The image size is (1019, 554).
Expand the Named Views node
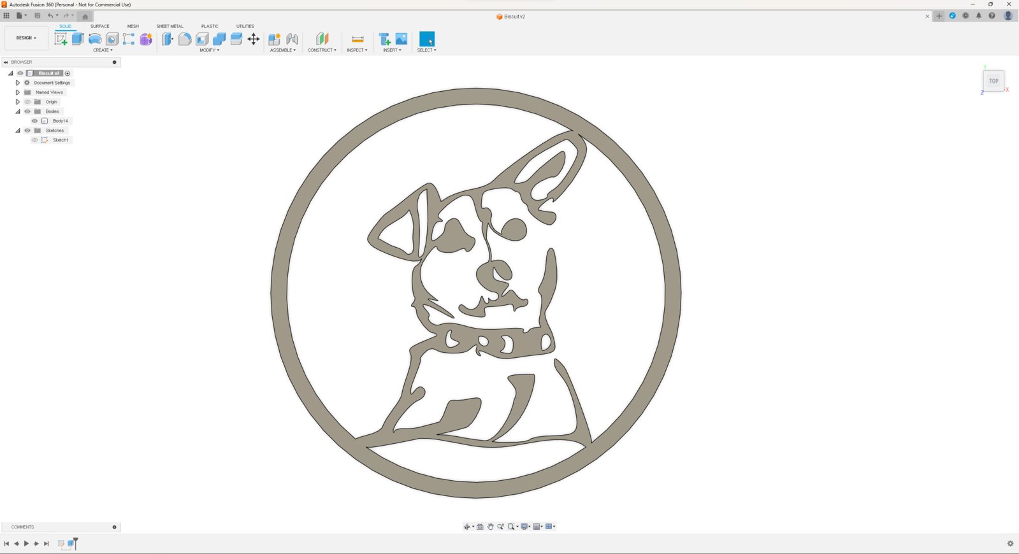(18, 92)
